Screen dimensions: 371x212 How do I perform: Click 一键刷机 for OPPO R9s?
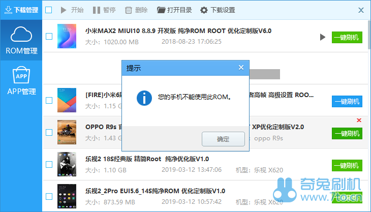pos(347,133)
